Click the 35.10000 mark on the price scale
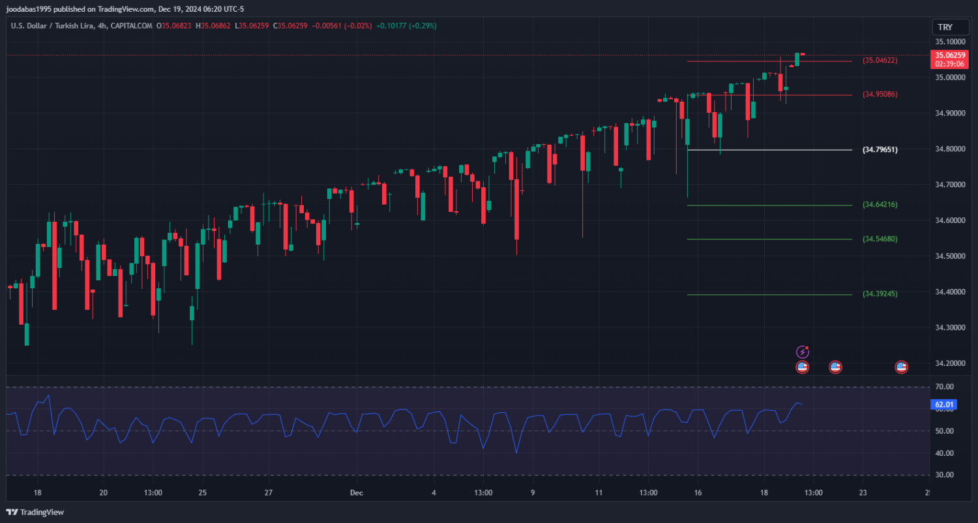The image size is (978, 523). click(x=950, y=42)
